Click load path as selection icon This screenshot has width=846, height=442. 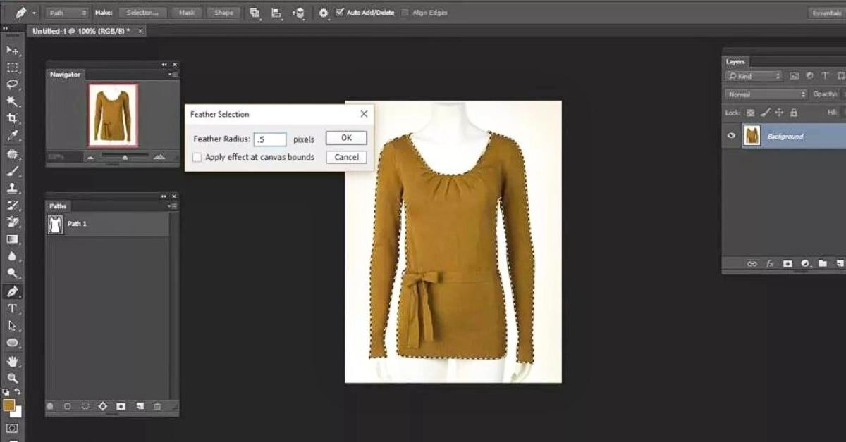coord(85,406)
